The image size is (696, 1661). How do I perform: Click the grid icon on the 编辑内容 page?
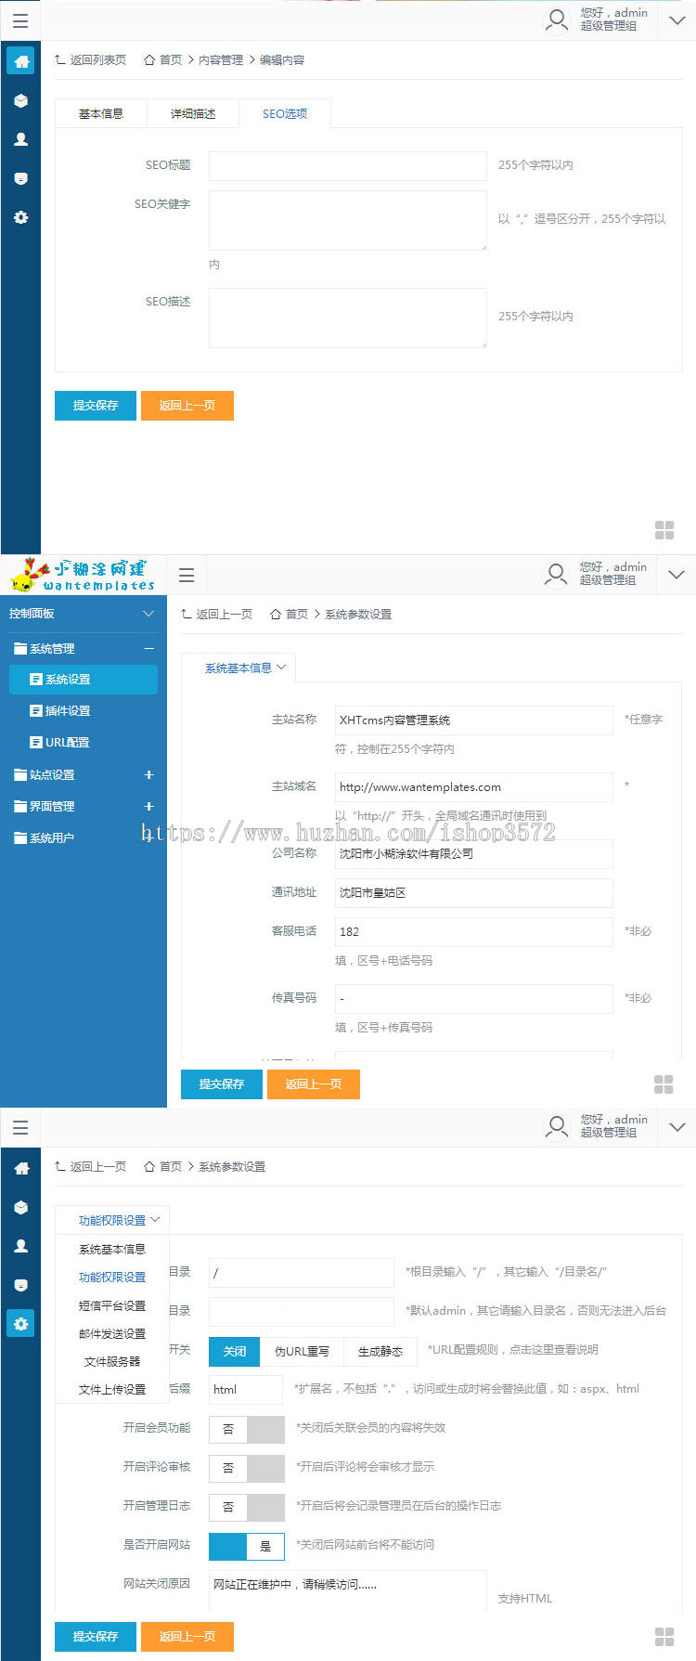pos(664,530)
